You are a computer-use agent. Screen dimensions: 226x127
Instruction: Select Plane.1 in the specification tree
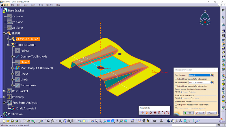pyautogui.click(x=25, y=62)
